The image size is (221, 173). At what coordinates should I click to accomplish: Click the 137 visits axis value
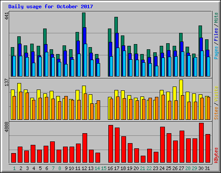(6, 83)
